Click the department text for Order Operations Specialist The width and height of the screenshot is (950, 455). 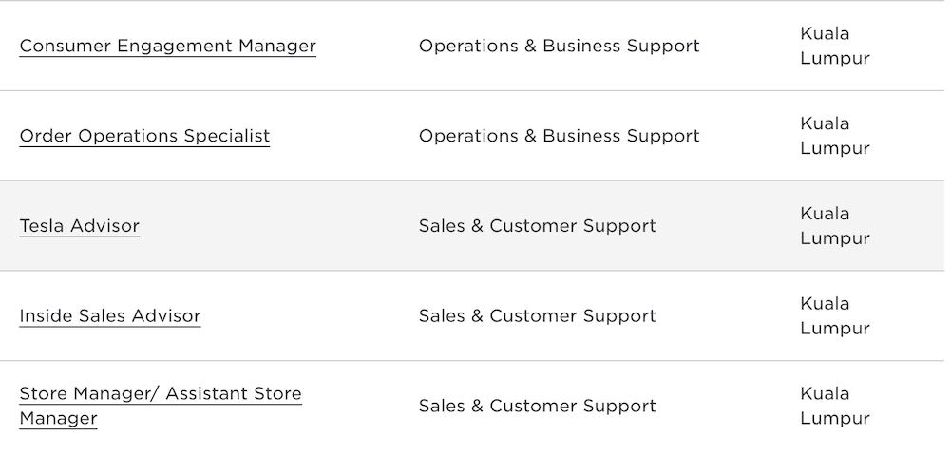click(559, 136)
